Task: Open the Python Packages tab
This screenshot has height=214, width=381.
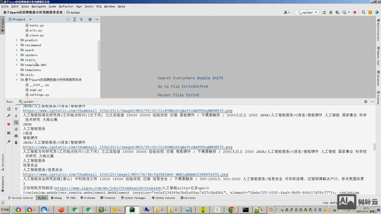Action: pos(133,198)
